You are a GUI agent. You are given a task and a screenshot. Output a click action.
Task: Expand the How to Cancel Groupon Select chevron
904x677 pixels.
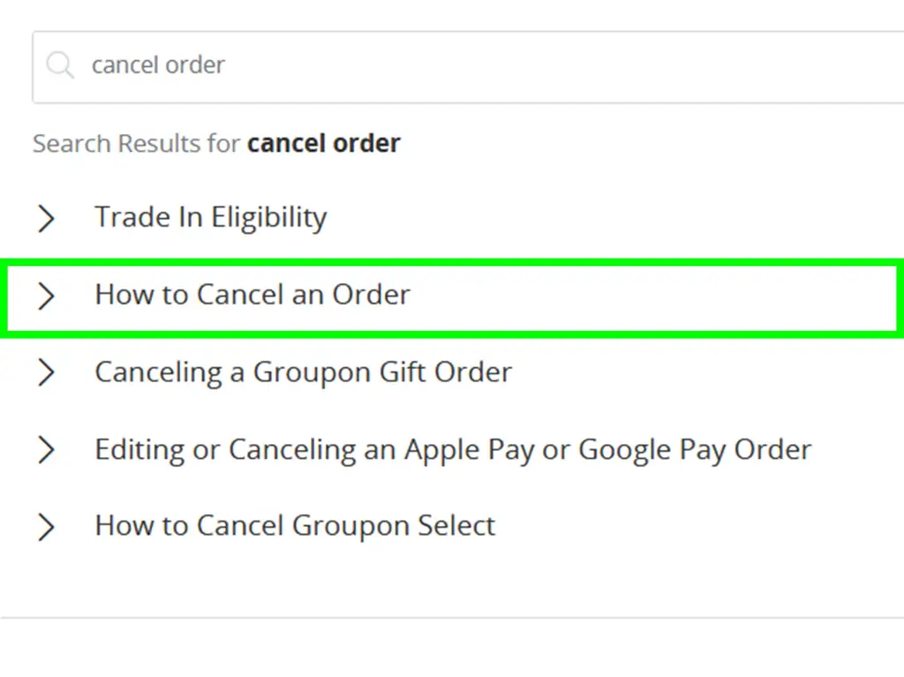click(47, 527)
